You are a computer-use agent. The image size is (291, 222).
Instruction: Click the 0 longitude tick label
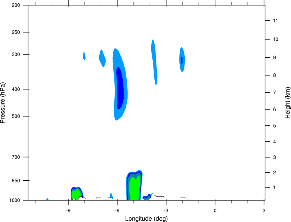point(215,211)
